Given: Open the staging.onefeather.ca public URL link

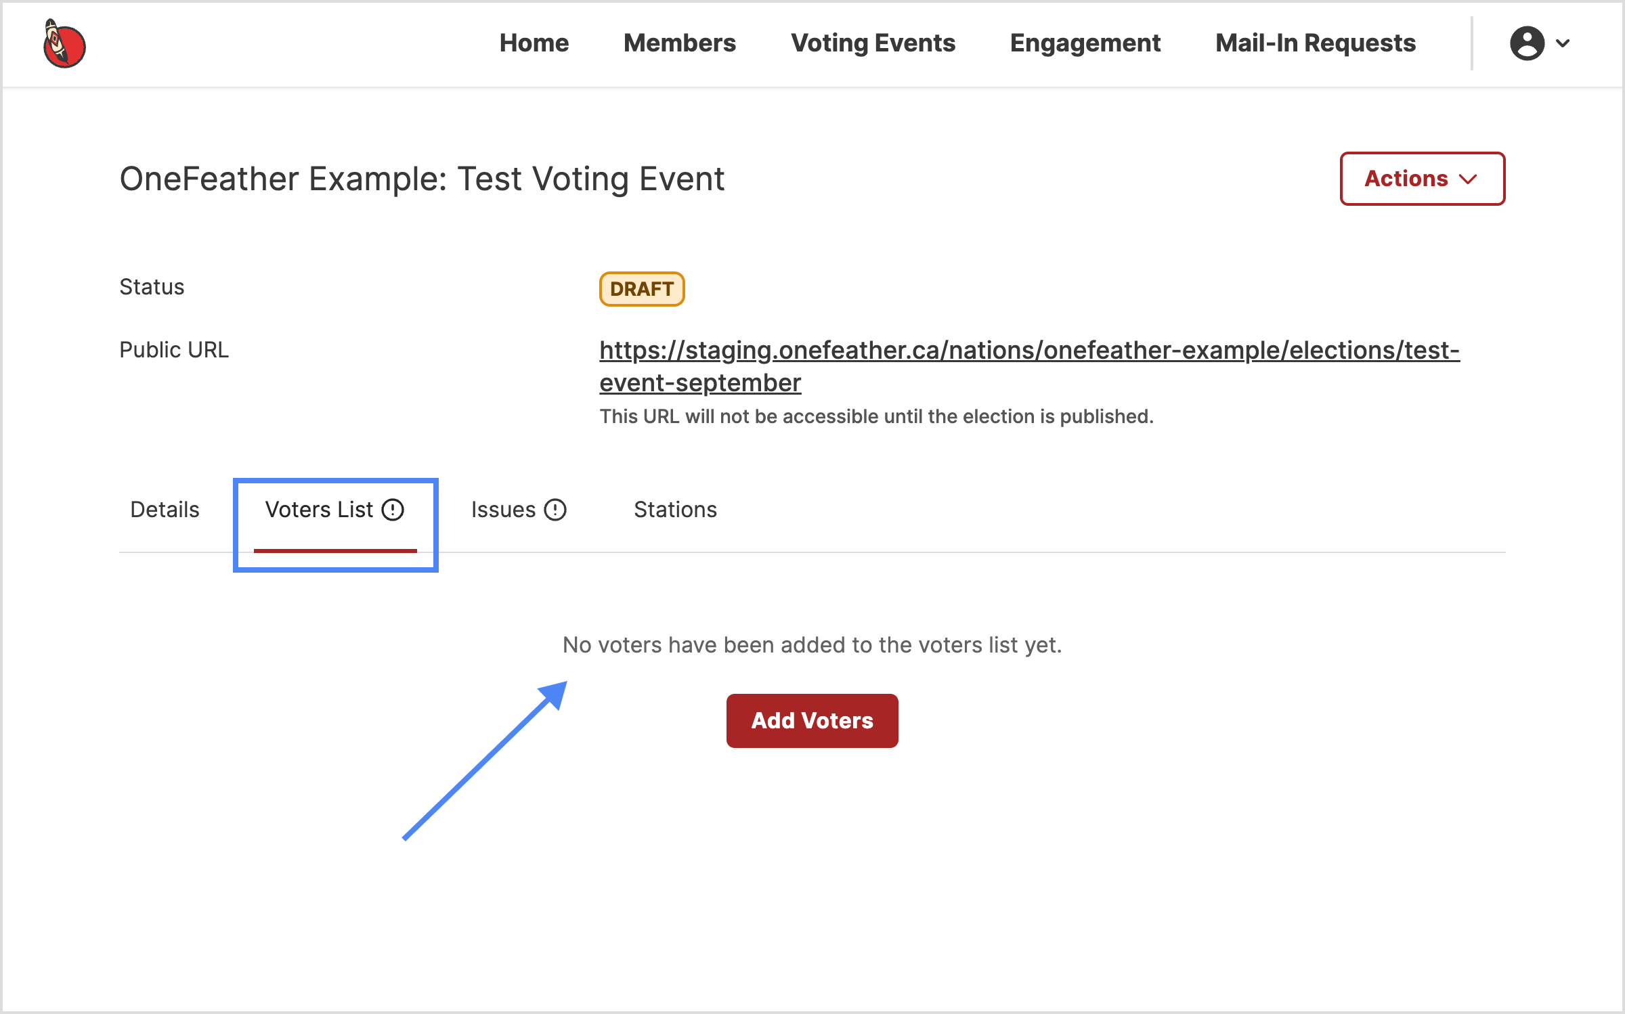Looking at the screenshot, I should pyautogui.click(x=1029, y=366).
